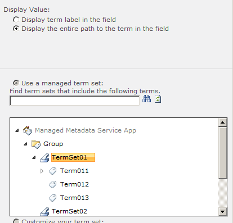233x223 pixels.
Task: Expand the Term011 node
Action: pyautogui.click(x=42, y=171)
